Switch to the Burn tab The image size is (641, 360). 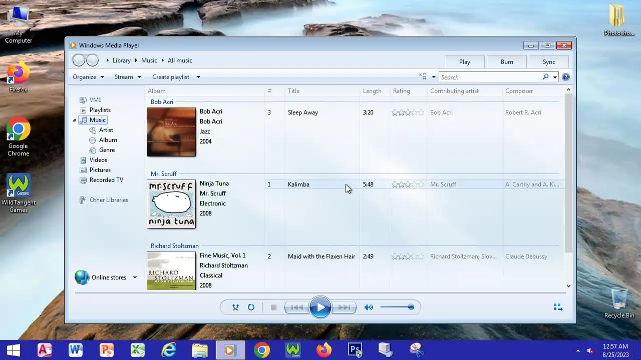pos(507,62)
